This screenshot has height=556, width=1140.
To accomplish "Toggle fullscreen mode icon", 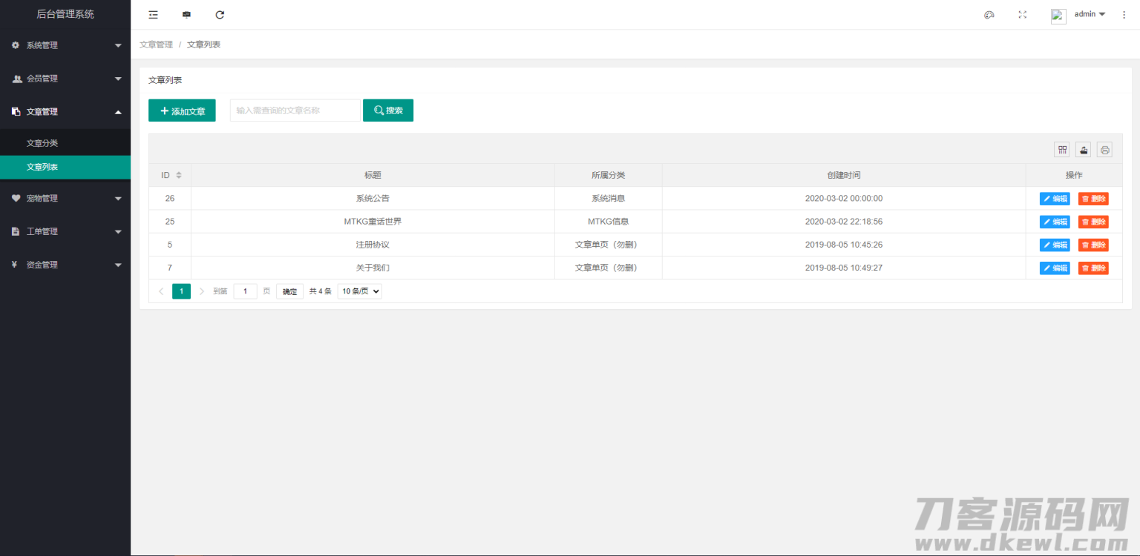I will [1022, 15].
